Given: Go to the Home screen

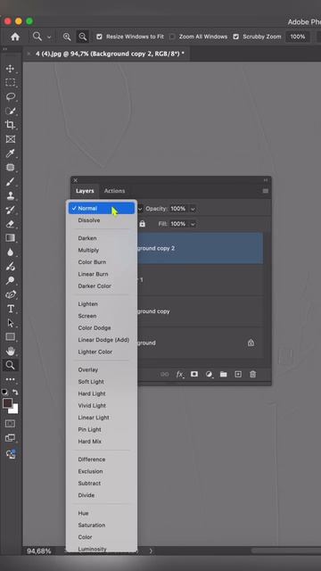Looking at the screenshot, I should point(15,37).
